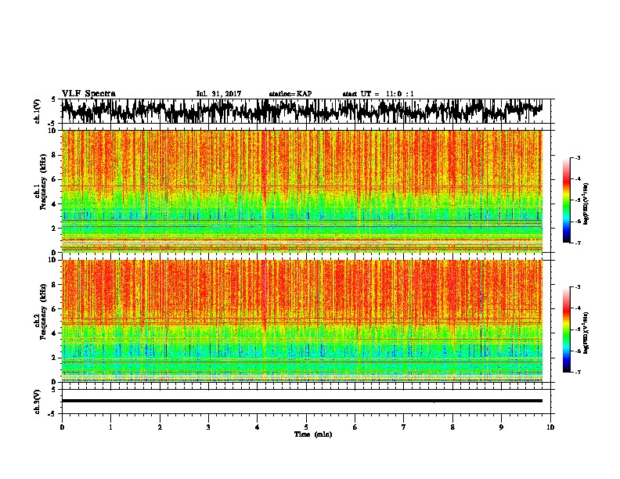Click the "ch.1(V)" waveform axis label

pyautogui.click(x=37, y=111)
